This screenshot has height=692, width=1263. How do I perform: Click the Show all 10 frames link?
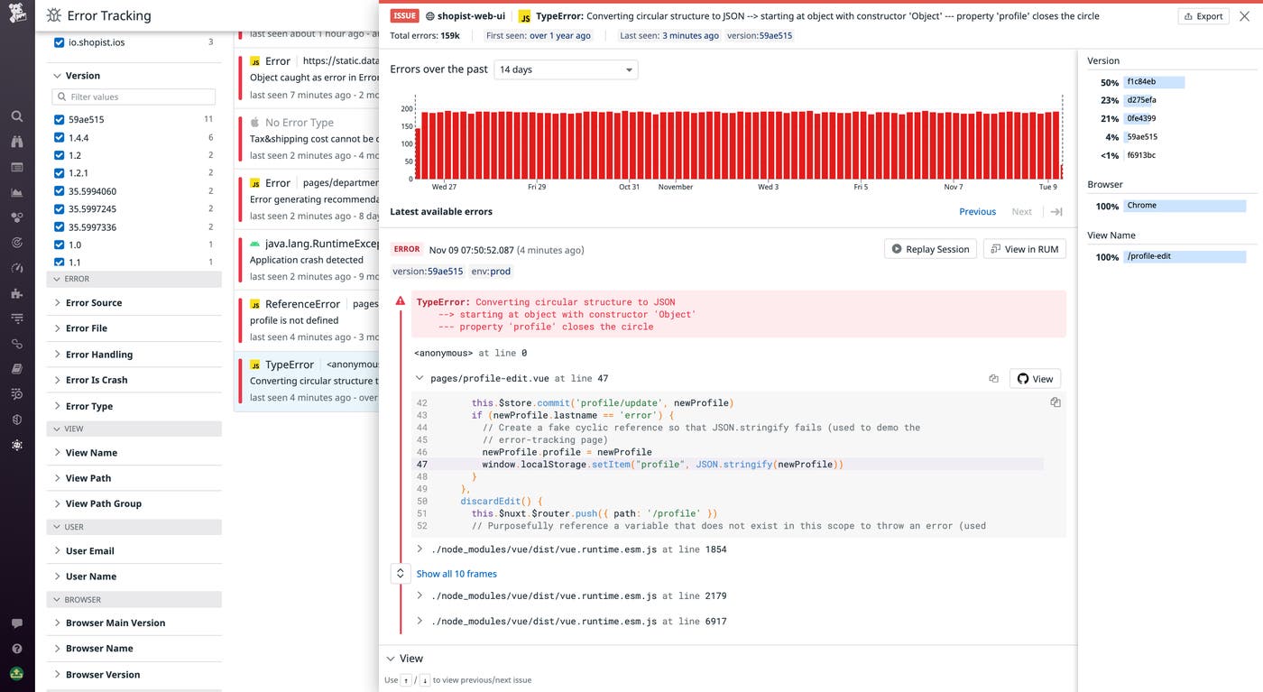[x=456, y=573]
